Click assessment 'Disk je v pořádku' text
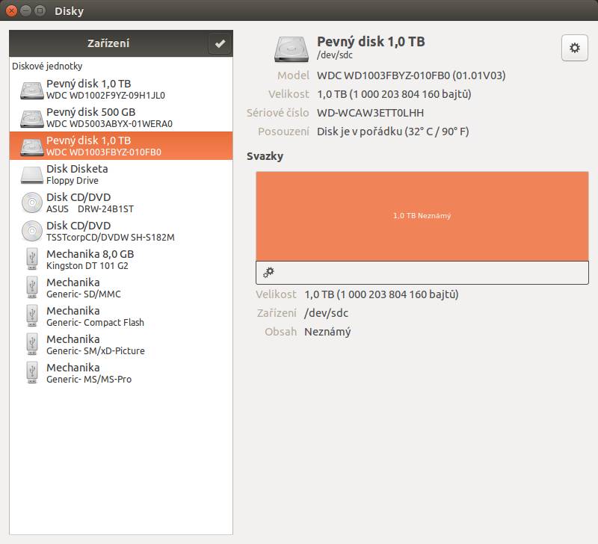 click(x=393, y=132)
